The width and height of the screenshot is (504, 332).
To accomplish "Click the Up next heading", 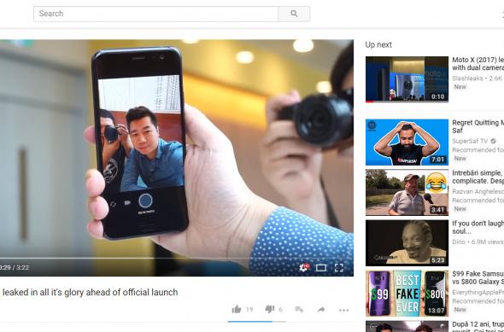I will click(378, 45).
